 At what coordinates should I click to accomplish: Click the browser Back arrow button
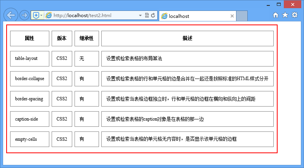tap(10, 15)
